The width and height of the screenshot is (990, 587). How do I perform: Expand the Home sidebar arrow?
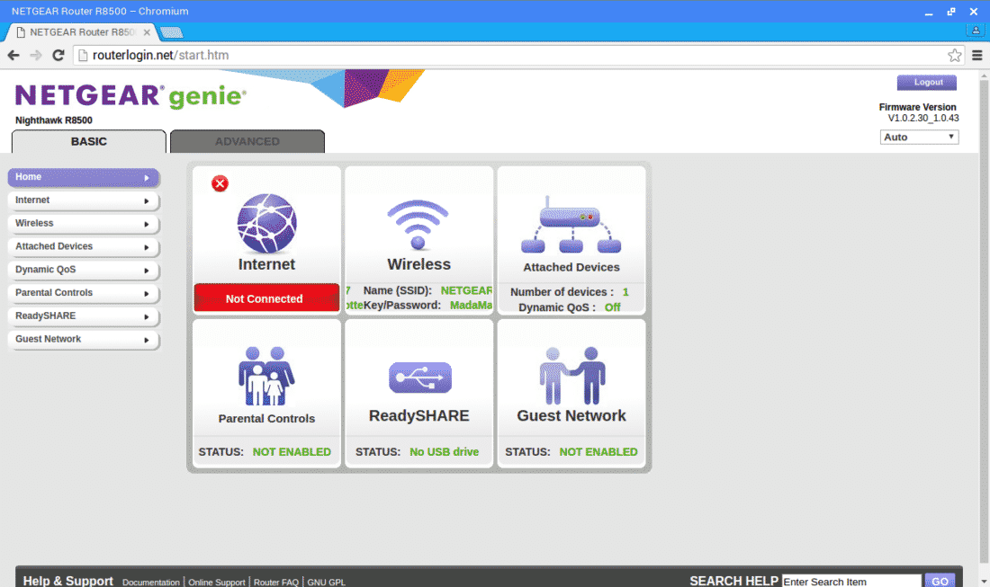pyautogui.click(x=147, y=178)
